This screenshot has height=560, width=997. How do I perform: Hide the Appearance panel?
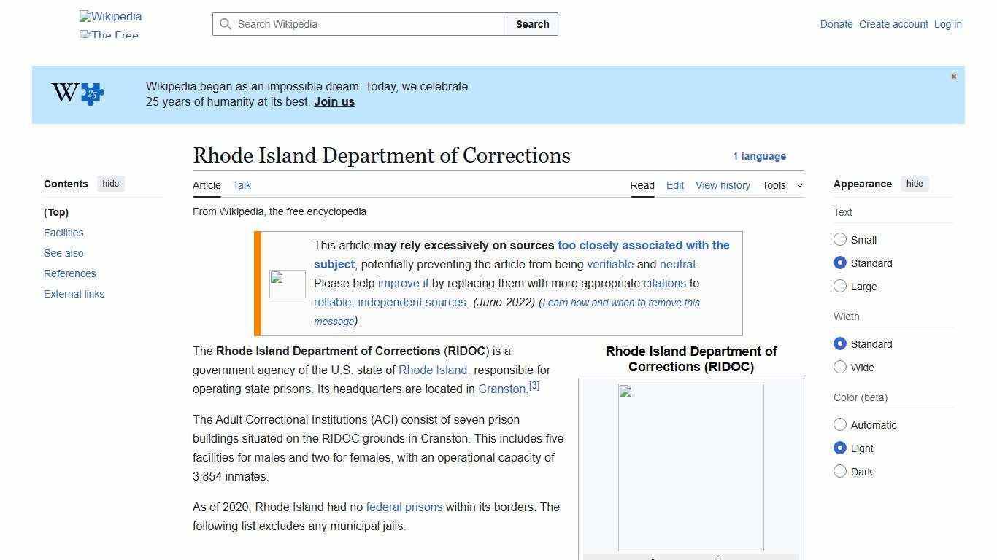(915, 184)
